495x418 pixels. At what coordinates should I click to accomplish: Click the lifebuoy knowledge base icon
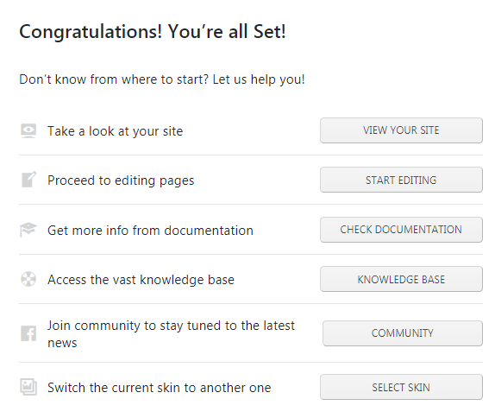pyautogui.click(x=28, y=279)
